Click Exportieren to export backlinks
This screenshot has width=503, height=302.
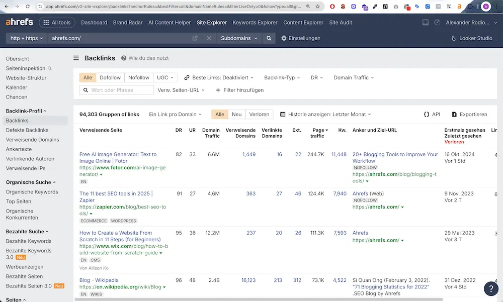pyautogui.click(x=469, y=114)
